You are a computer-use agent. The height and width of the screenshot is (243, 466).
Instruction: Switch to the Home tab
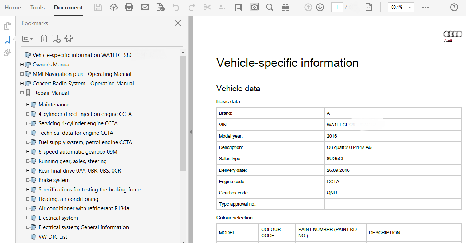pos(13,7)
